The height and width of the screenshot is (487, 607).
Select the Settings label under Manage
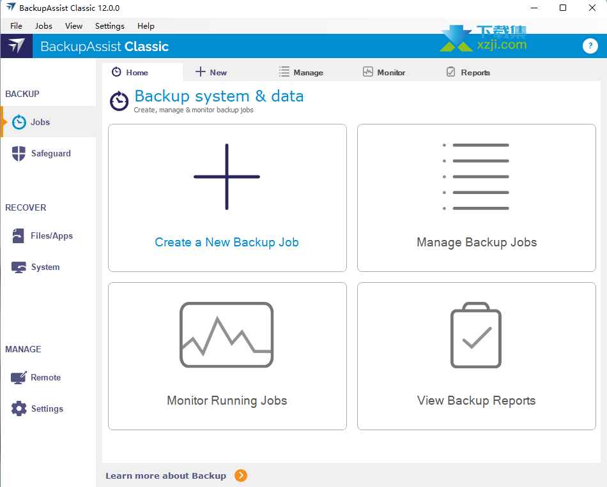[47, 409]
